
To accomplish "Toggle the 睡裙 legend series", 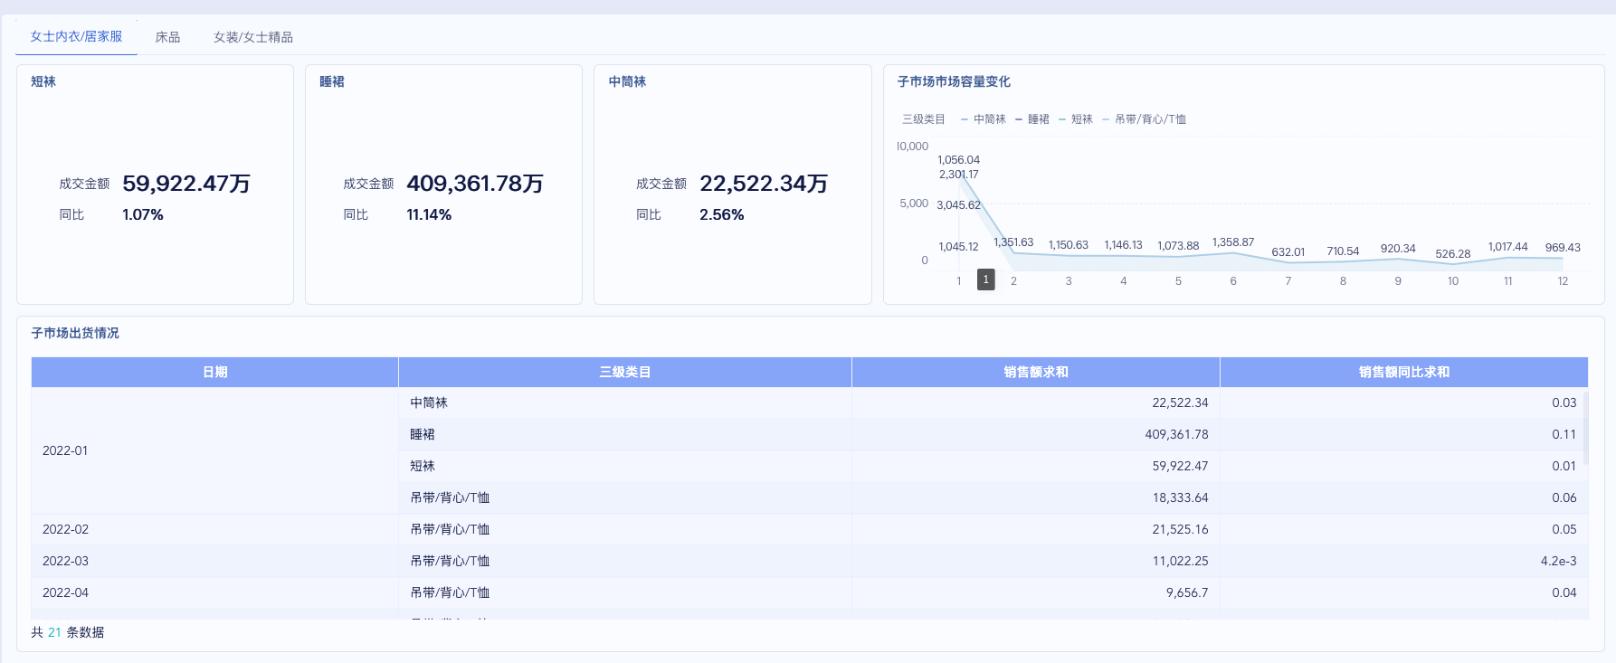I will coord(1032,119).
